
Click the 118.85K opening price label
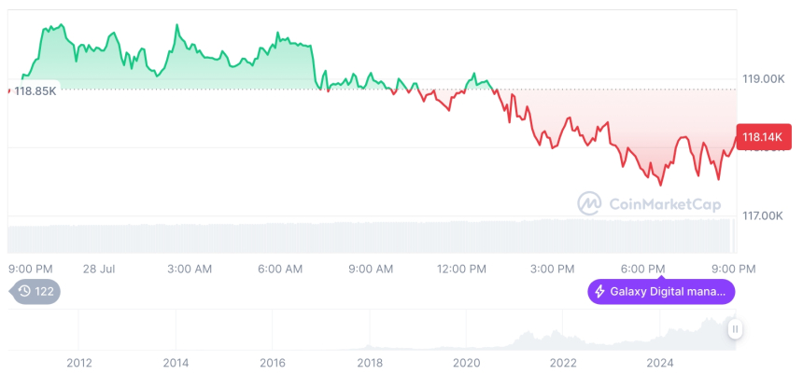tap(35, 90)
